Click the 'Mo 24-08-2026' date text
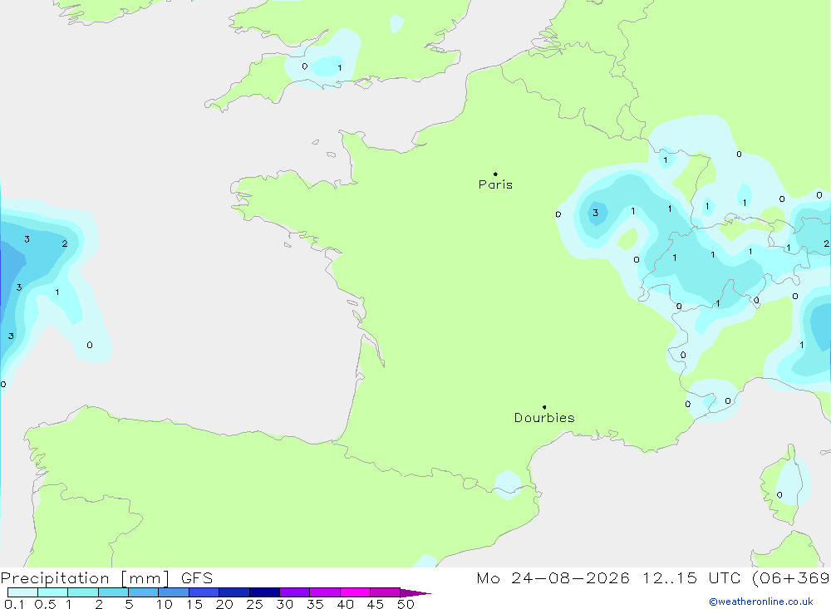The image size is (831, 609). tap(553, 577)
